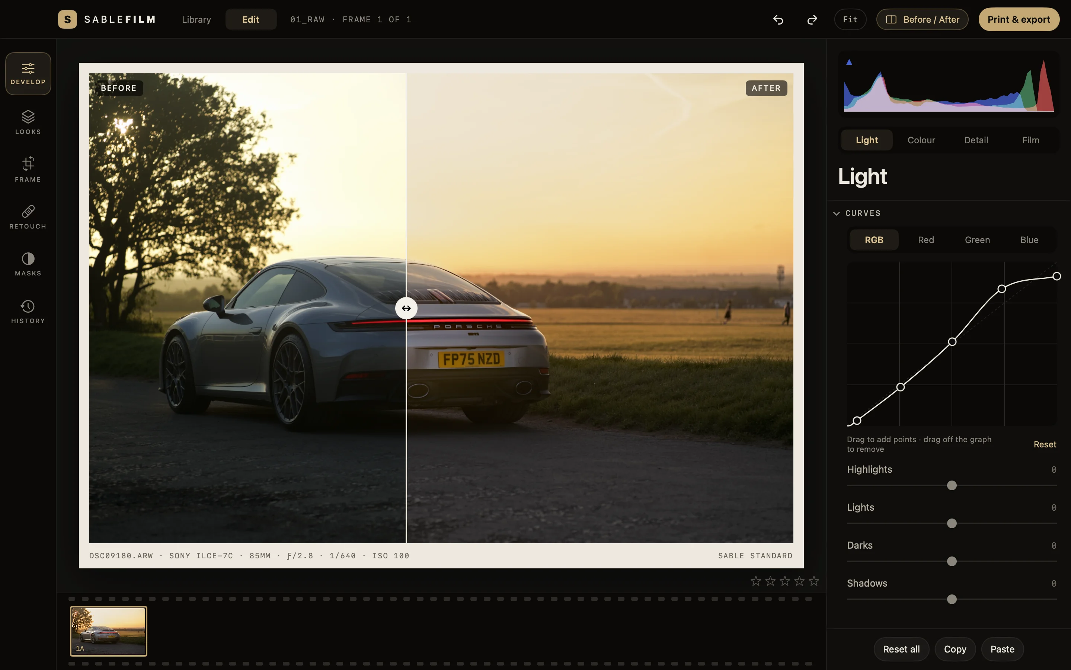Select the Frame crop tool
The width and height of the screenshot is (1071, 670).
pos(28,169)
